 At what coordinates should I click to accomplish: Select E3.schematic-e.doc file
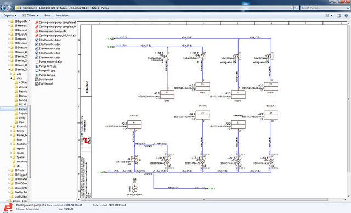(48, 44)
